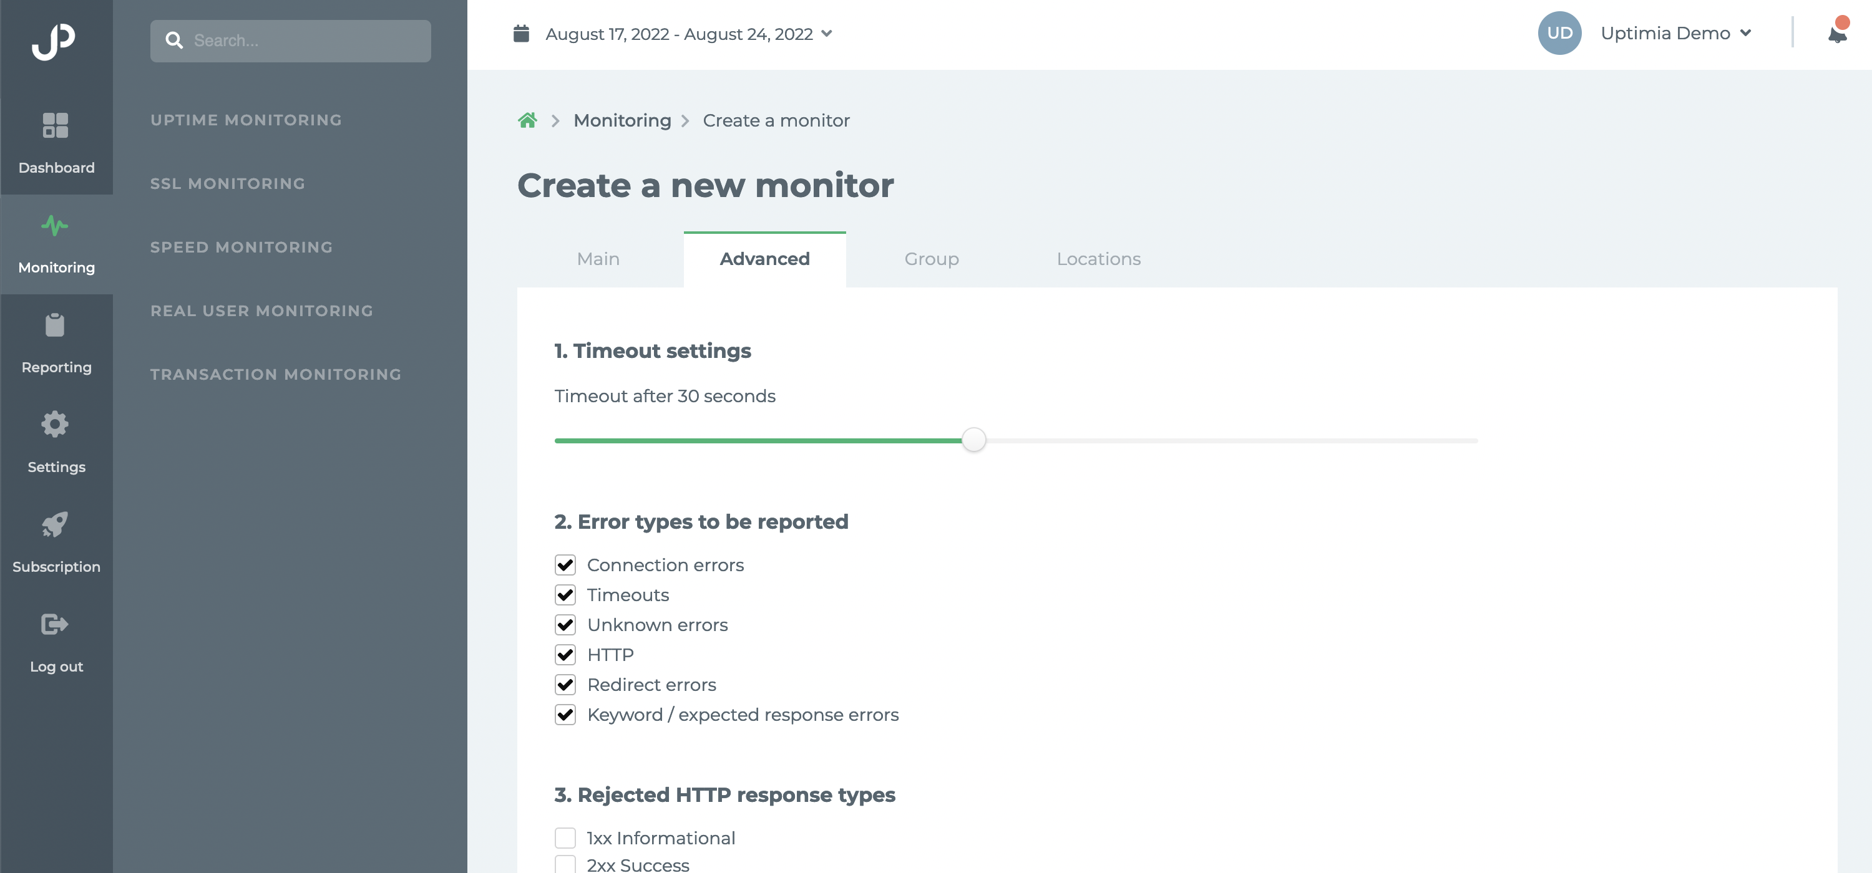Uncheck the Timeouts checkbox
Screen dimensions: 1872x873
[x=565, y=595]
